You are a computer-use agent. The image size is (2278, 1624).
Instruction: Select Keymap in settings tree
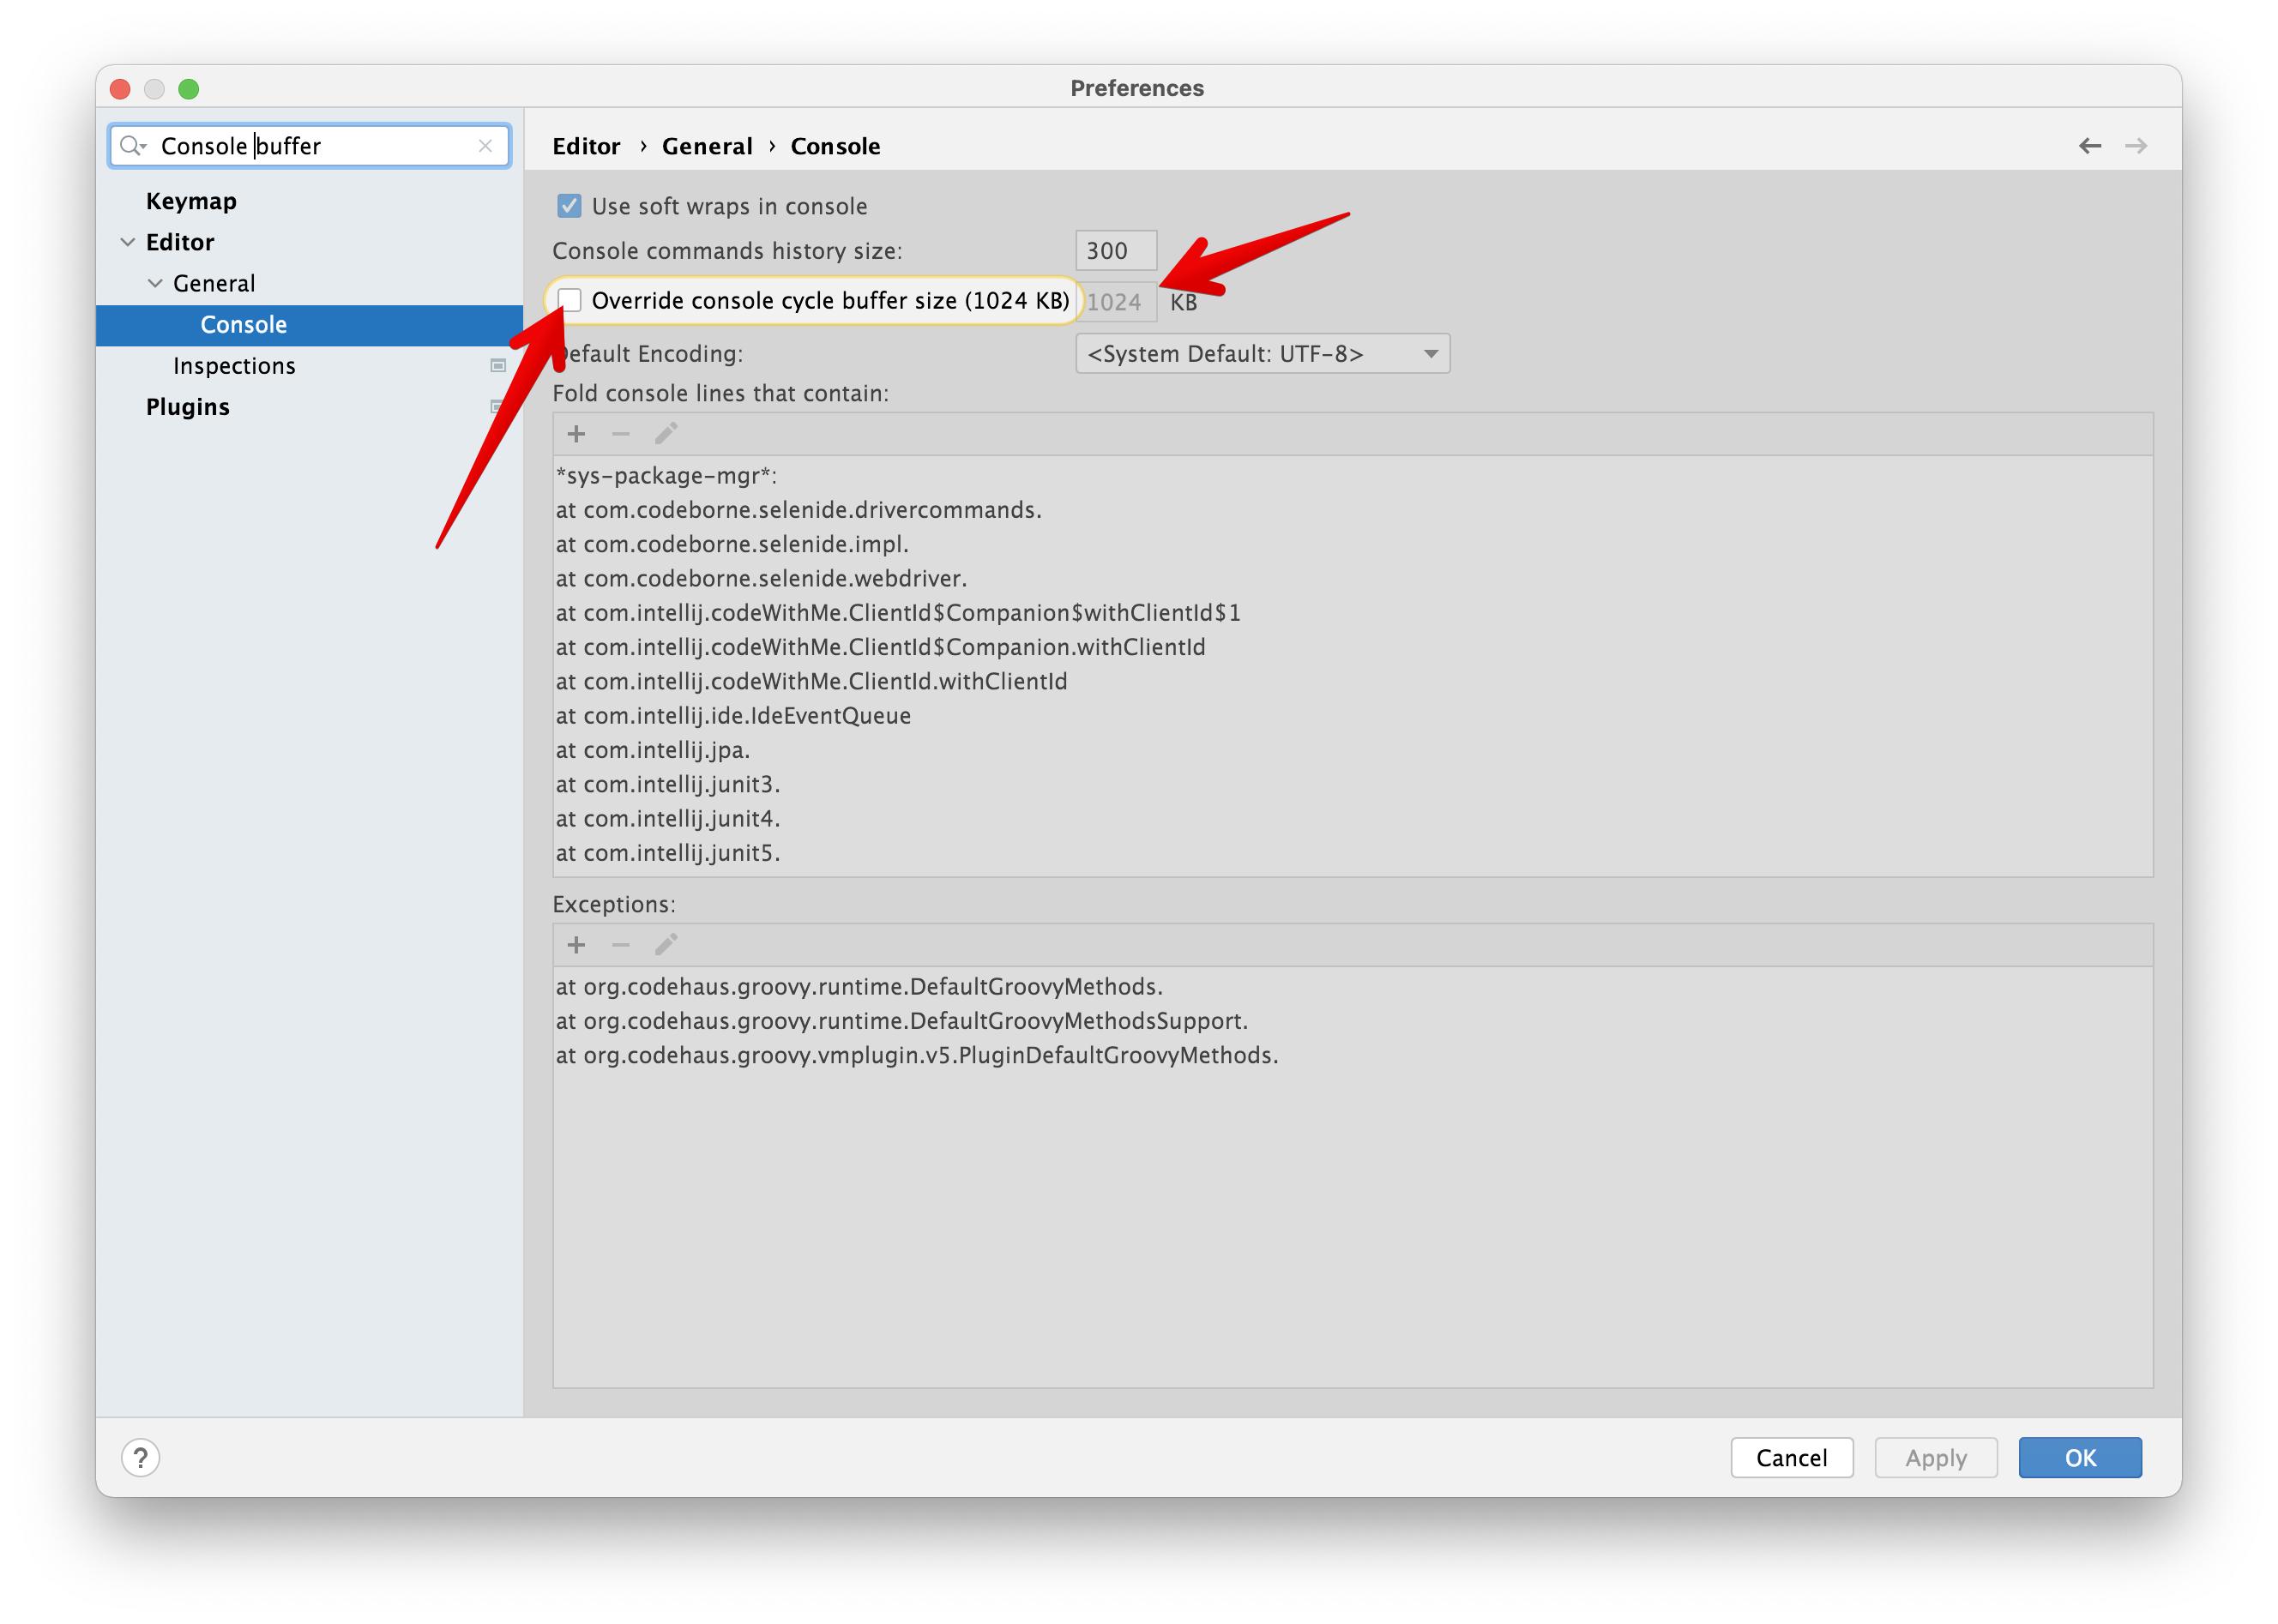coord(191,201)
